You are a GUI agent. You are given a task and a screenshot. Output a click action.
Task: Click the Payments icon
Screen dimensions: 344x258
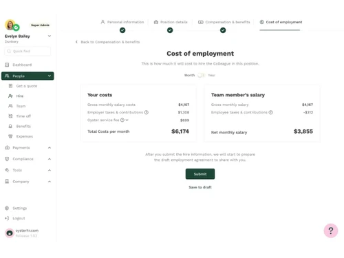click(7, 147)
